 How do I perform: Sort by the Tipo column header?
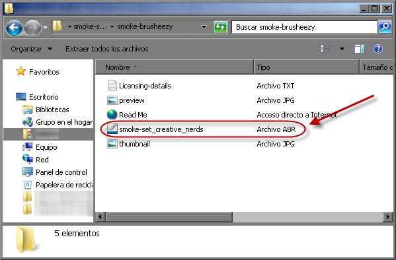(306, 67)
